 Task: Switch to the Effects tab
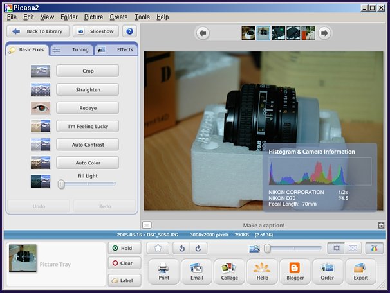tap(116, 49)
